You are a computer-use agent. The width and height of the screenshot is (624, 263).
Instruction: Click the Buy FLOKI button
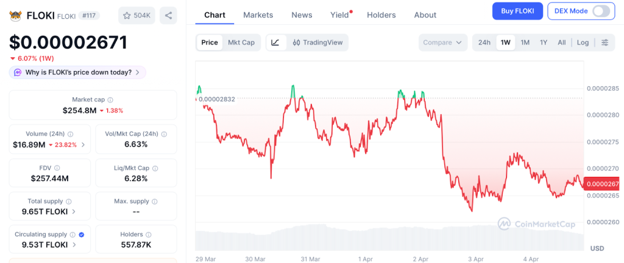click(517, 11)
